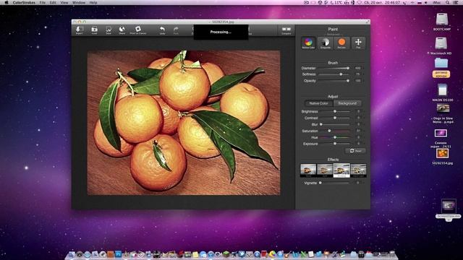Adjust the Softness slider
This screenshot has width=463, height=260.
(x=334, y=74)
